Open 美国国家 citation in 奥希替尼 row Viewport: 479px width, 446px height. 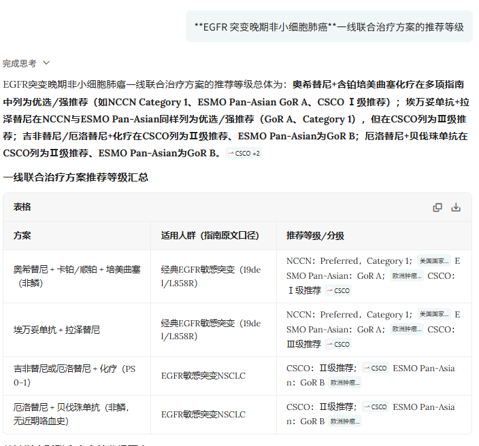pos(434,260)
